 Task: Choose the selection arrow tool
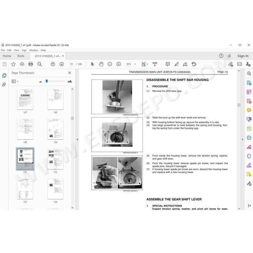click(x=92, y=64)
